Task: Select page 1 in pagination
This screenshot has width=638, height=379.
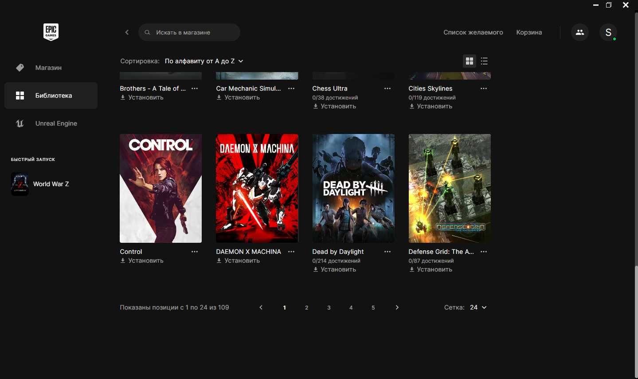Action: 284,308
